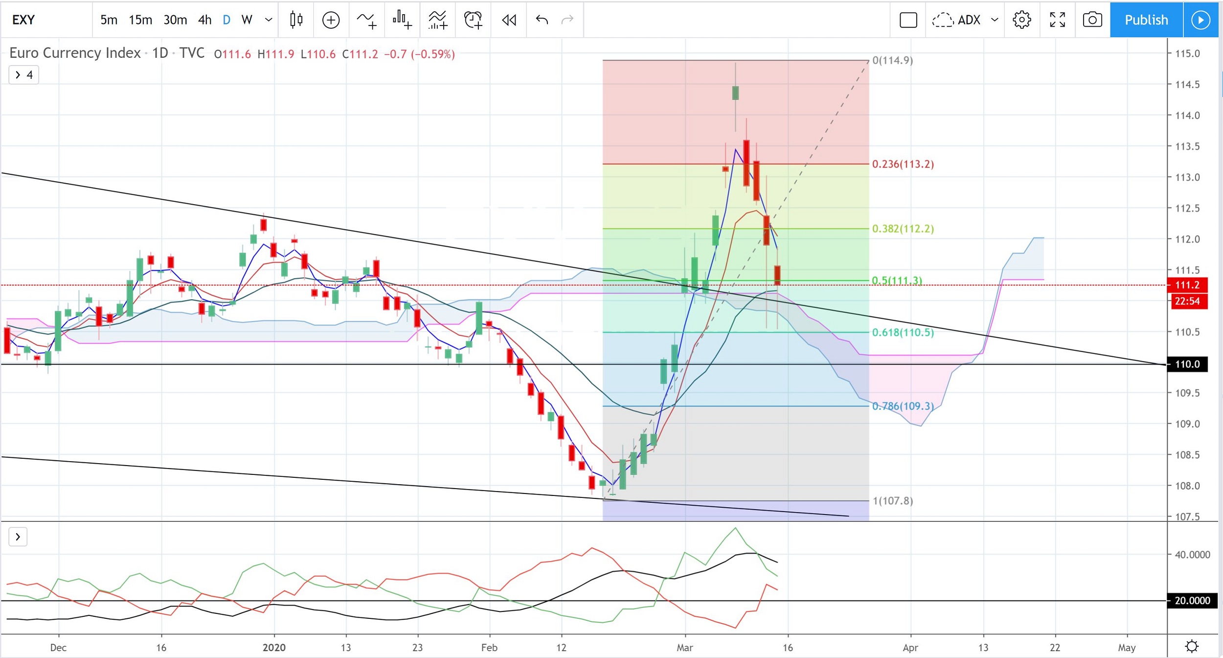Click the 1D interval label in the chart title
The width and height of the screenshot is (1223, 658).
[x=160, y=53]
